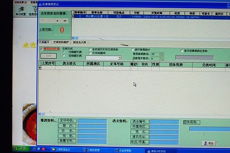Click the 退出 exit button icon
Viewport: 230px width, 153px height.
209,143
